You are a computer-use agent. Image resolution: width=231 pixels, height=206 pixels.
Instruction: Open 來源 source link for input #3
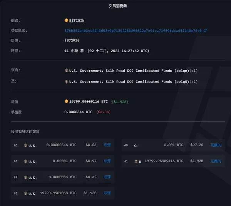click(107, 193)
